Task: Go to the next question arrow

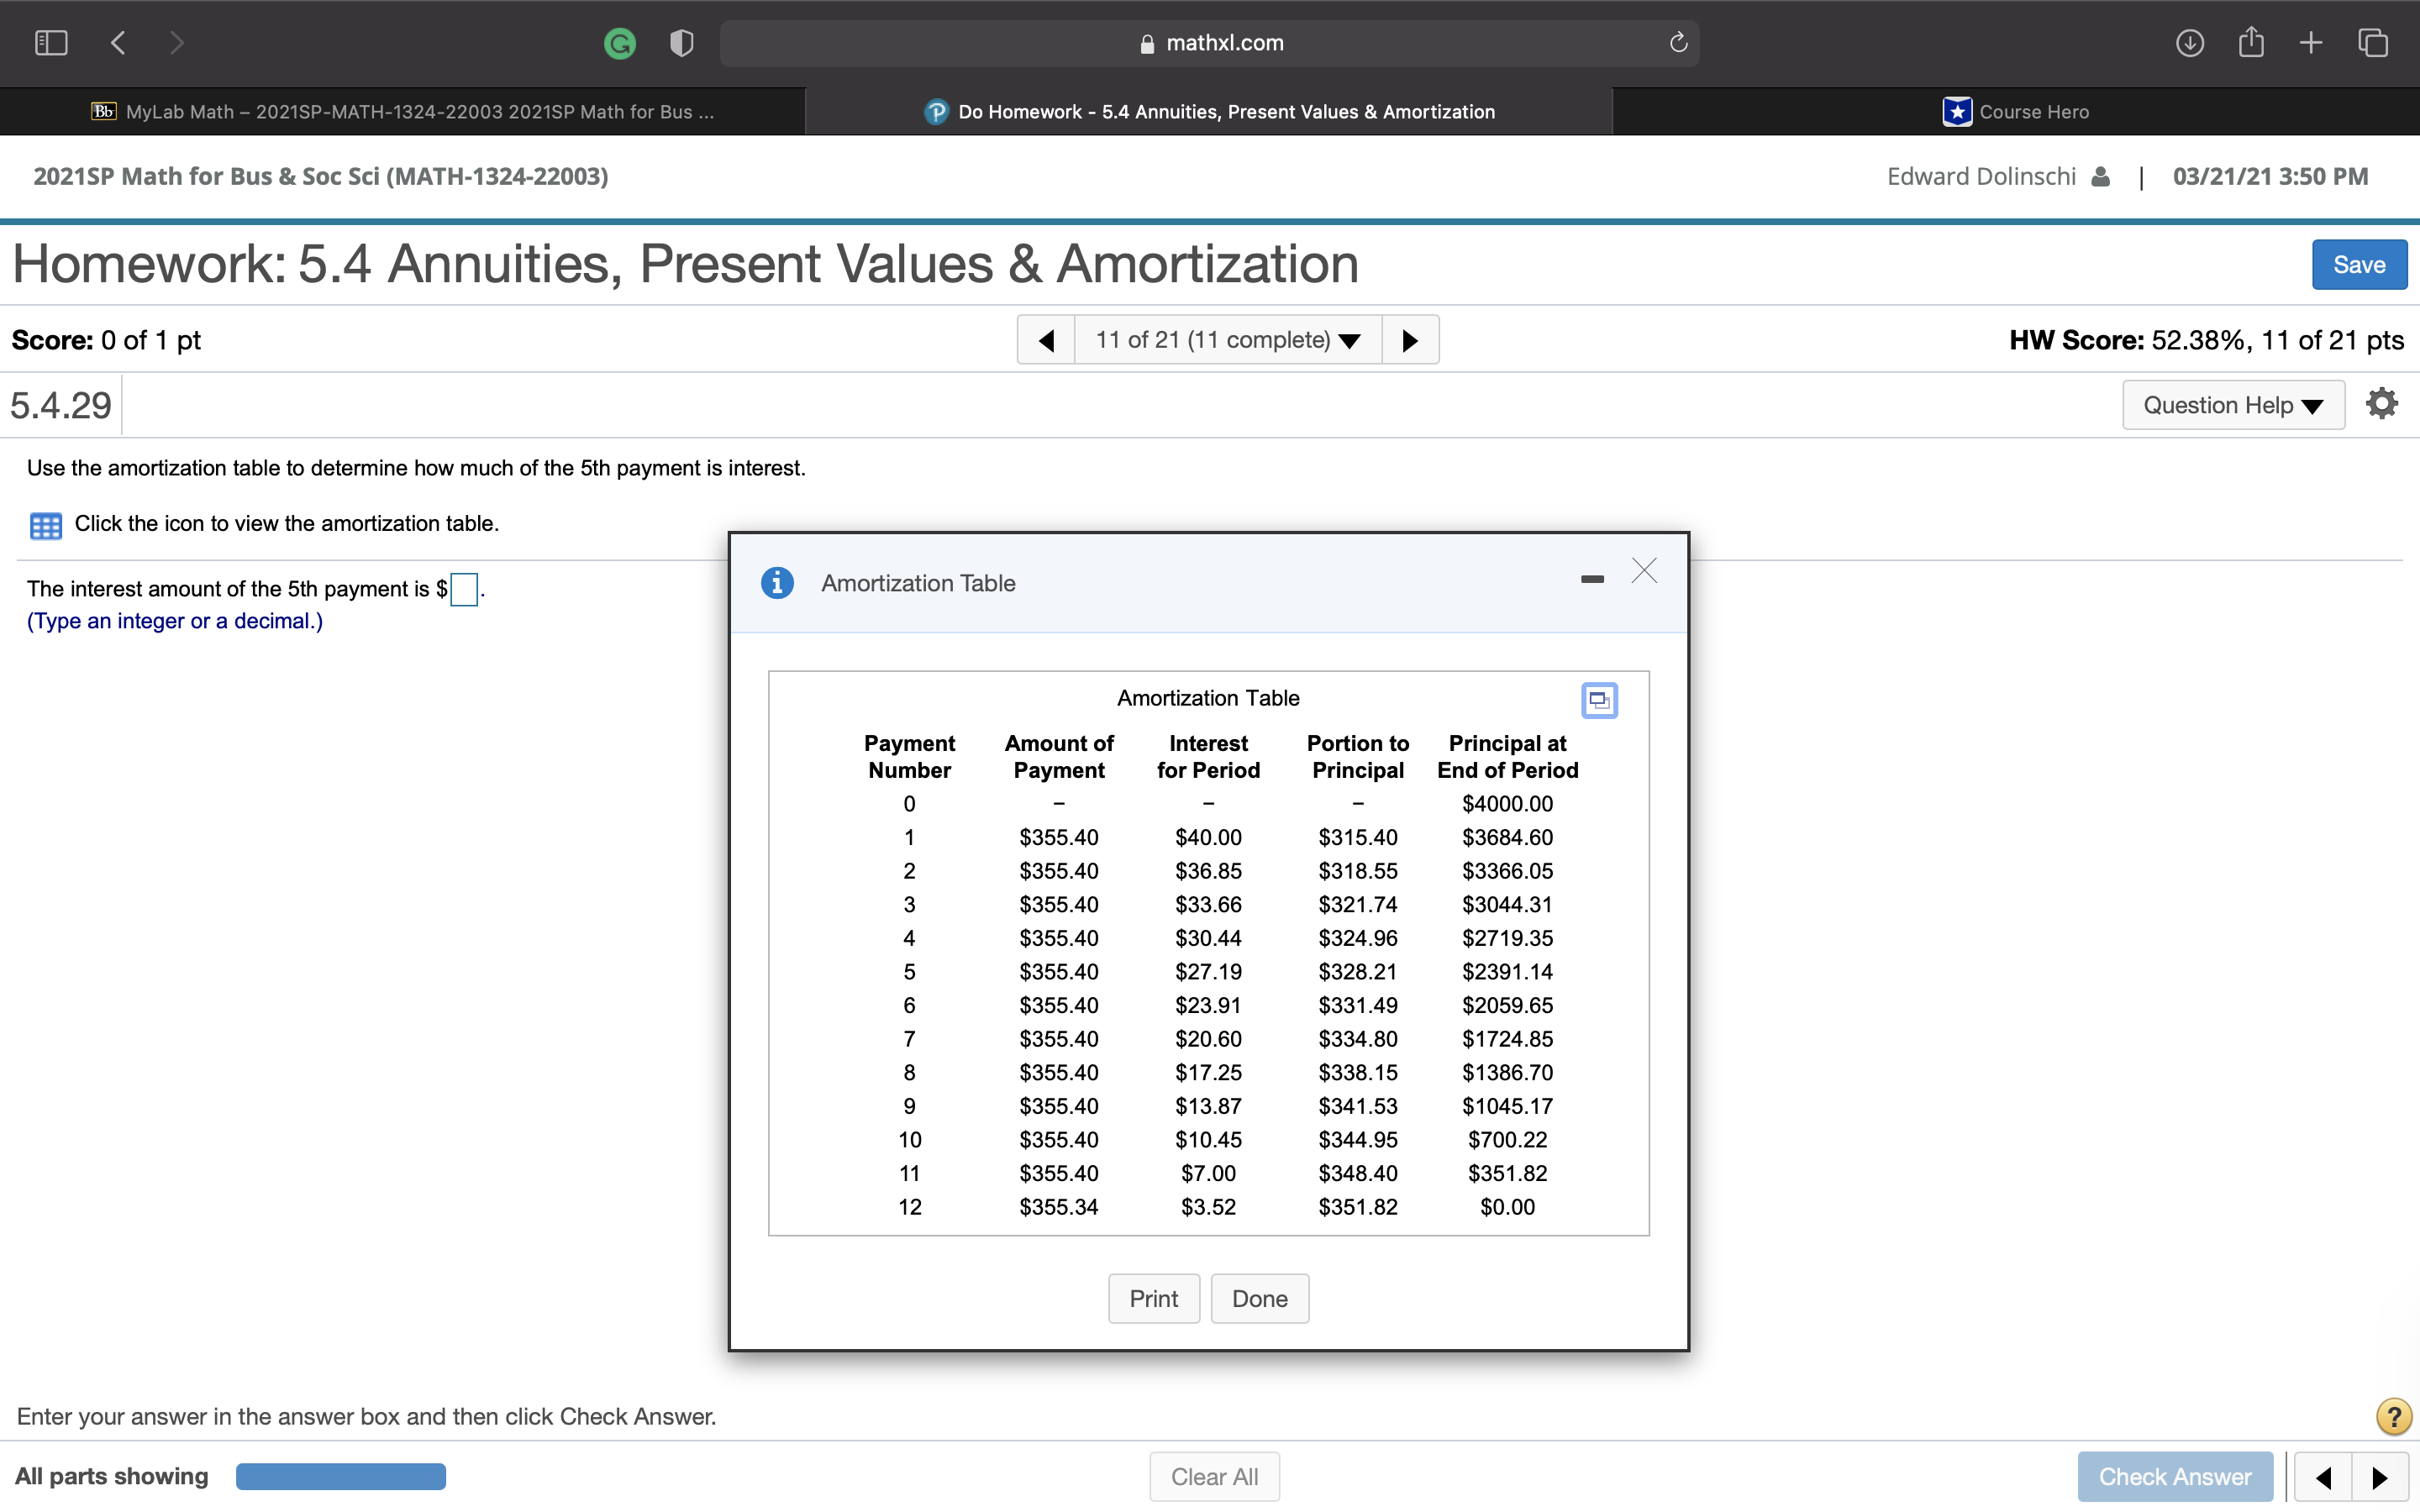Action: (x=1410, y=340)
